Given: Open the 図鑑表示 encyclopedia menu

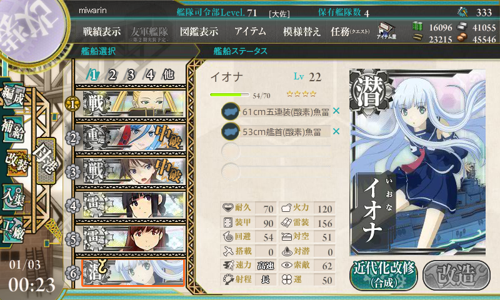Looking at the screenshot, I should tap(199, 31).
